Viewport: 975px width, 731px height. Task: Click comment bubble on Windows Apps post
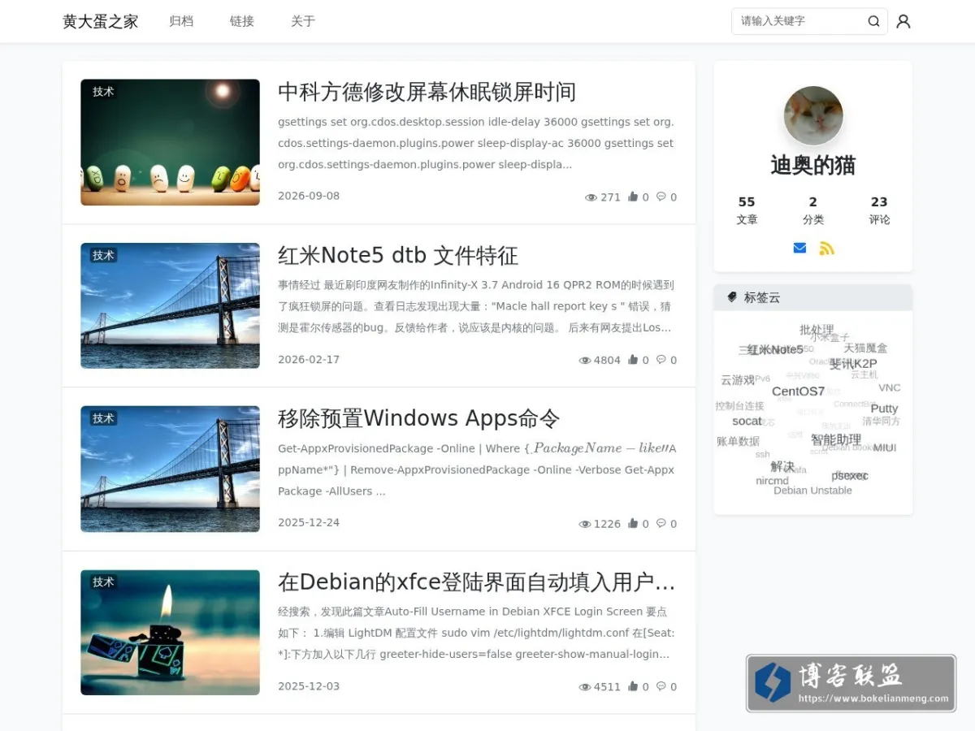tap(661, 524)
